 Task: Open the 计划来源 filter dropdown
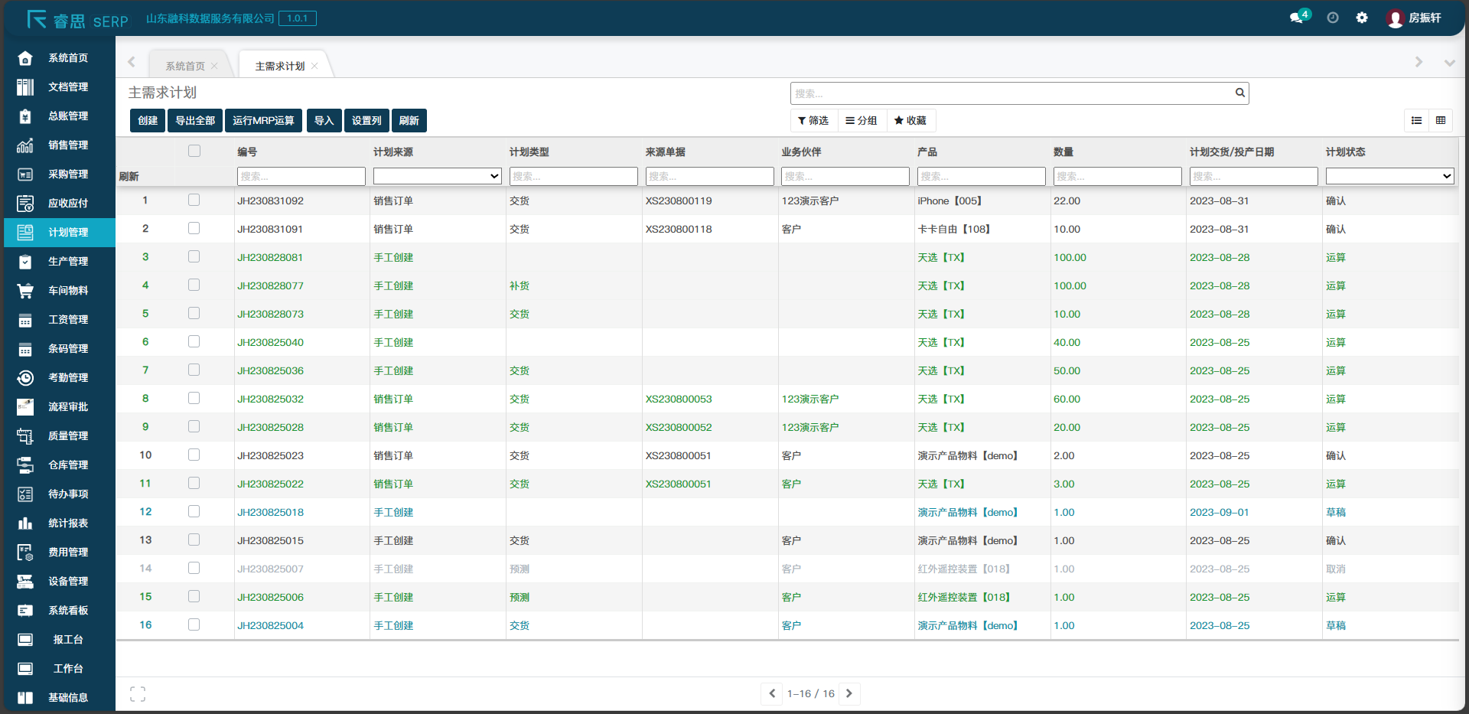(x=437, y=177)
